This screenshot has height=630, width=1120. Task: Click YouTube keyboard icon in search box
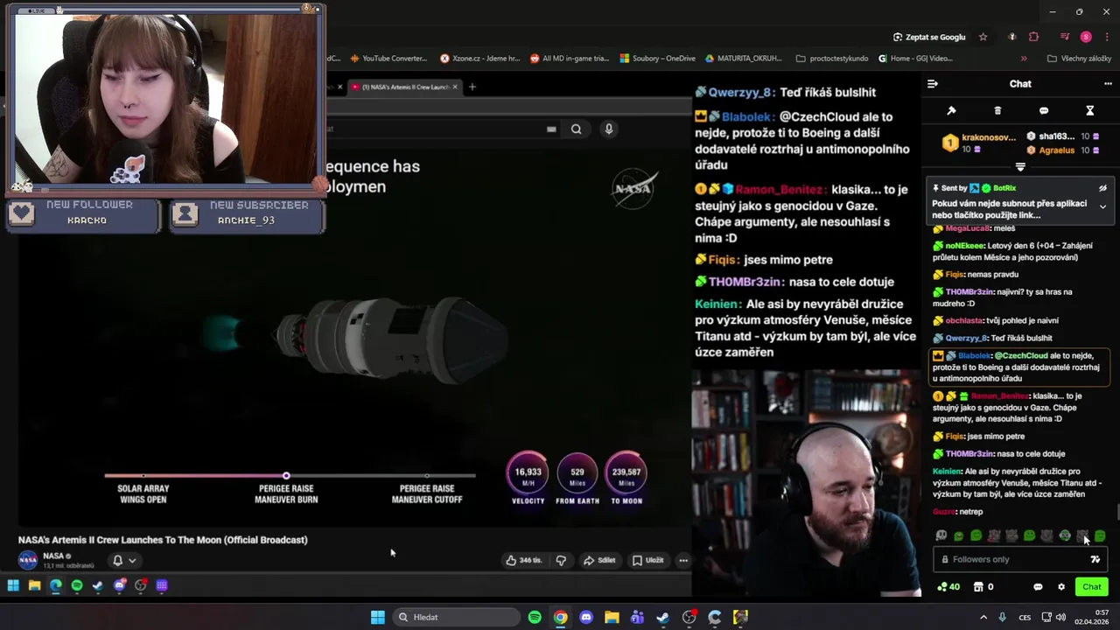tap(551, 129)
